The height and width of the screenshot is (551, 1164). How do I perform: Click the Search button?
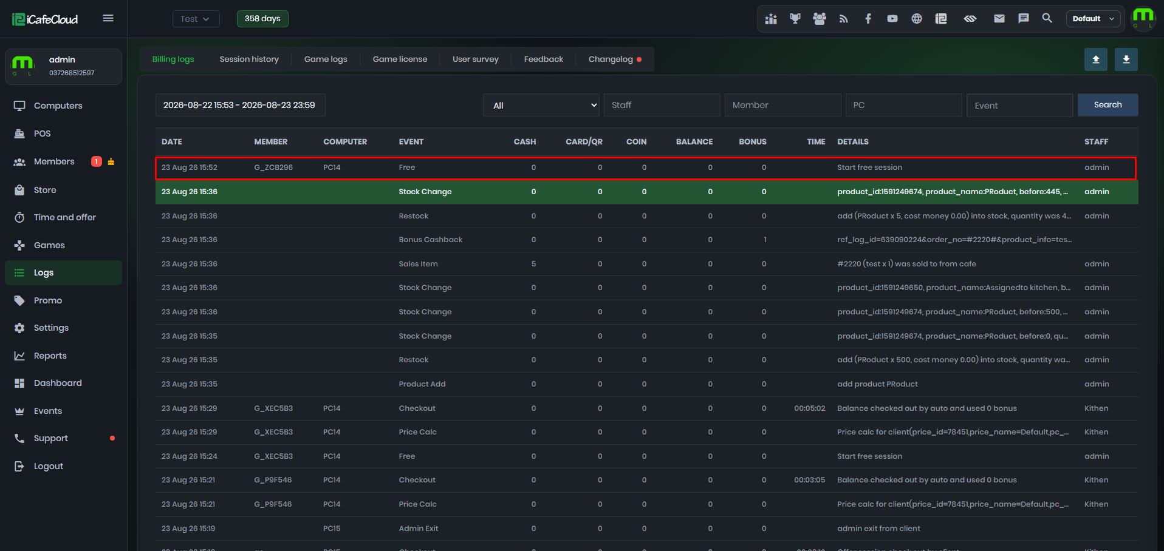pos(1108,105)
